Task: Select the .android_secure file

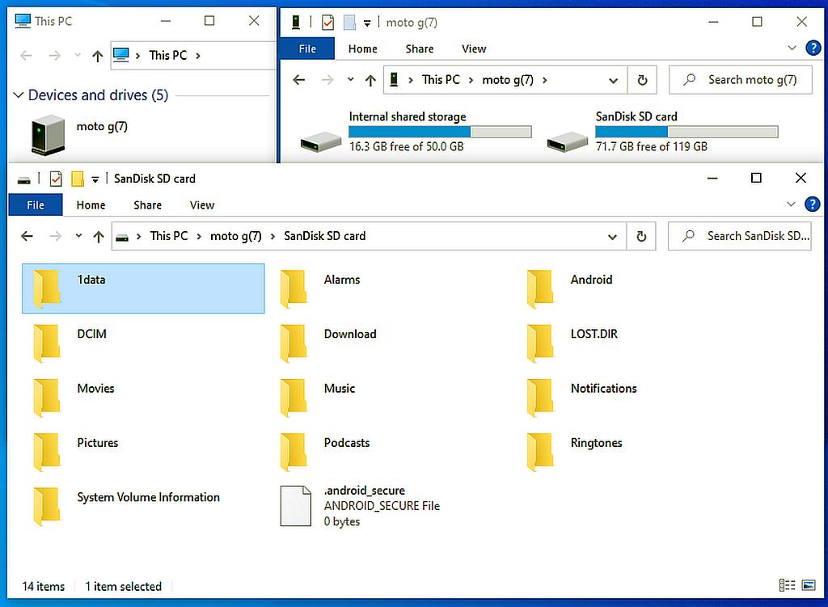Action: click(361, 506)
